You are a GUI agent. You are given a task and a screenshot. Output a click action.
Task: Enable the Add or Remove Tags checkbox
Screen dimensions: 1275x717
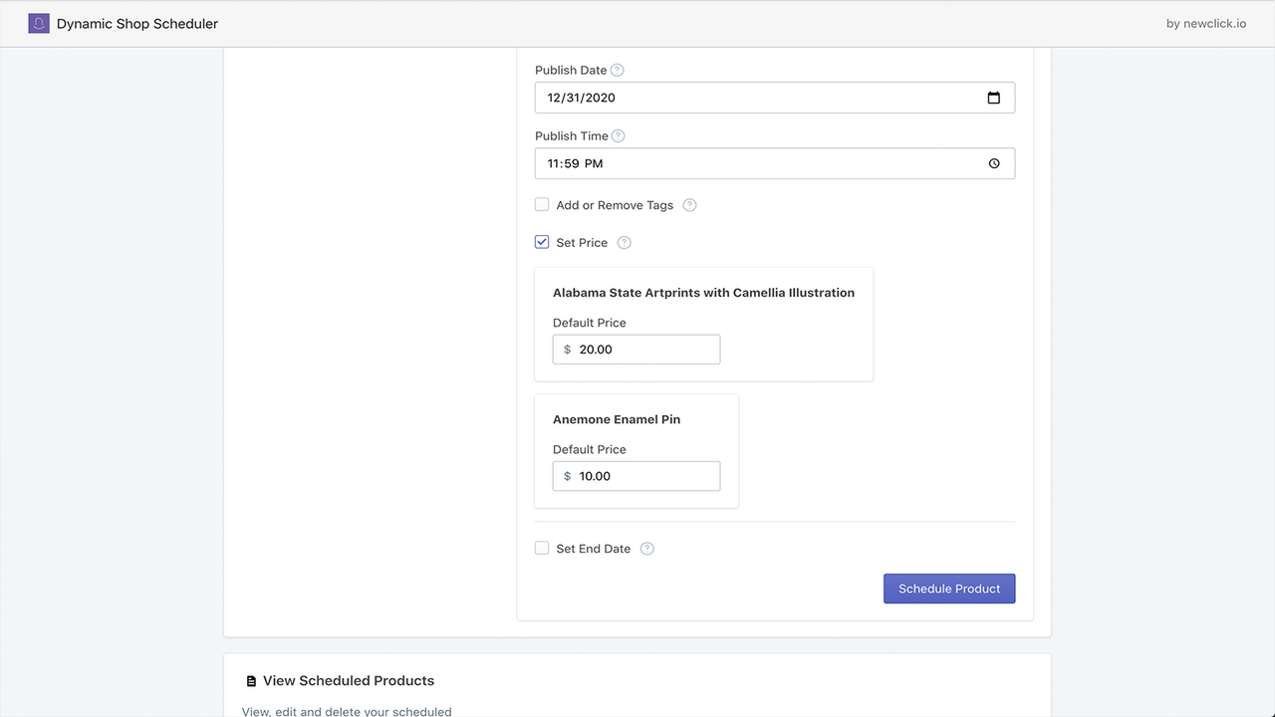click(x=542, y=204)
